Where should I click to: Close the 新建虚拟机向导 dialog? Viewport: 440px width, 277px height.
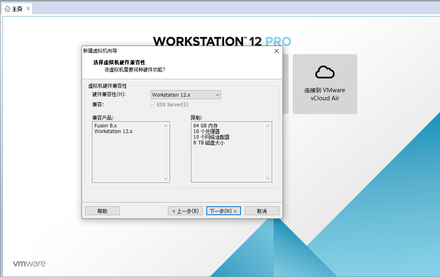(277, 51)
